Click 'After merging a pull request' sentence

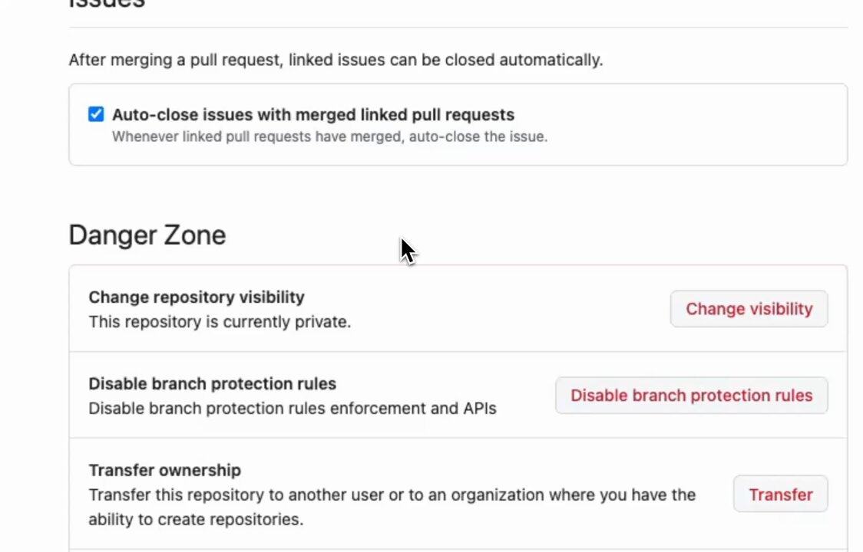click(x=336, y=59)
